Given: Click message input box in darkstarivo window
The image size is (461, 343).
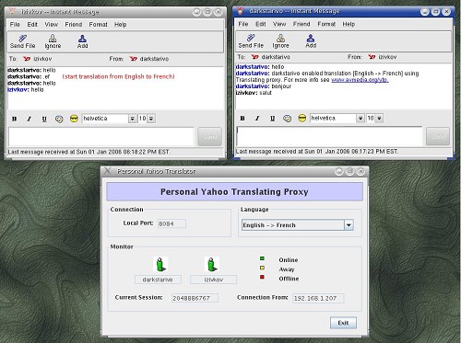Looking at the screenshot, I should click(x=329, y=136).
